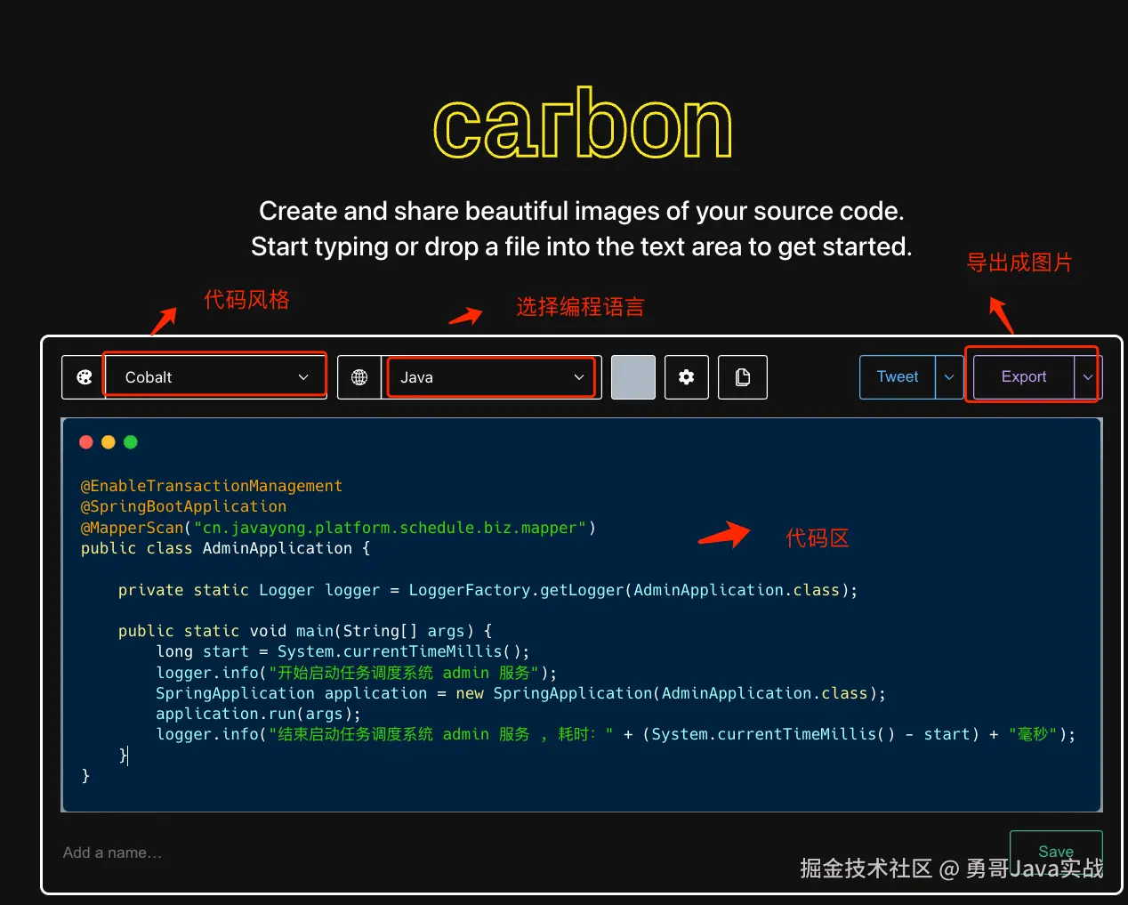The image size is (1128, 905).
Task: Click the @SpringBootApplication line in code
Action: click(x=183, y=506)
